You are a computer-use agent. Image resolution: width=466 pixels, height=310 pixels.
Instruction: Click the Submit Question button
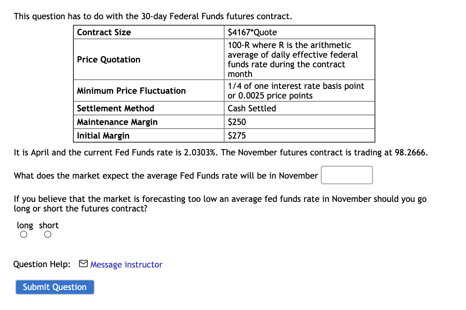[55, 287]
